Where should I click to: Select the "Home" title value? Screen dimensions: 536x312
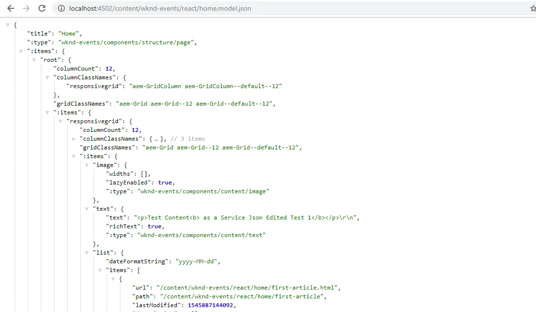69,34
